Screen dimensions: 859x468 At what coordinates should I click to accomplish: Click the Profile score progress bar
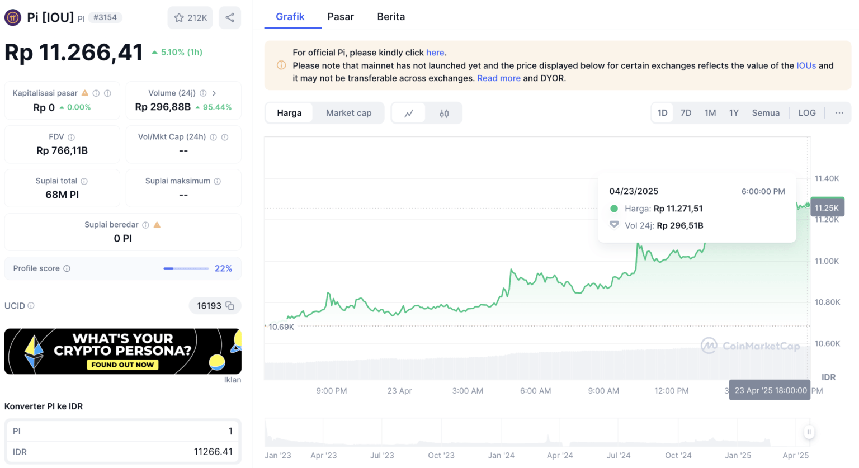[186, 268]
